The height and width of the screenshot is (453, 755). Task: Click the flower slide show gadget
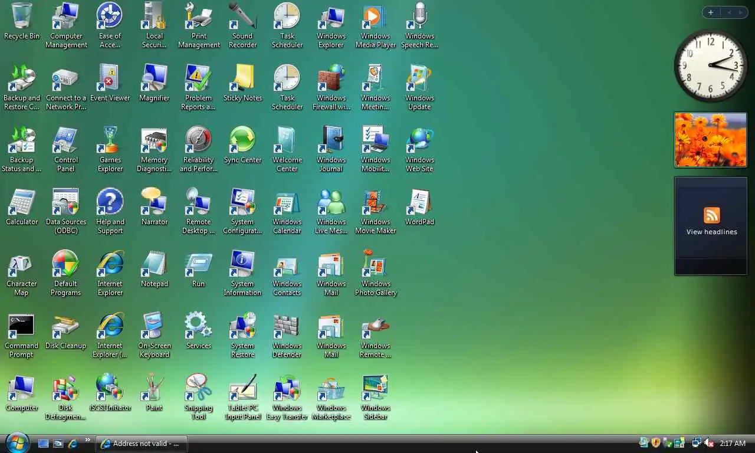coord(711,140)
